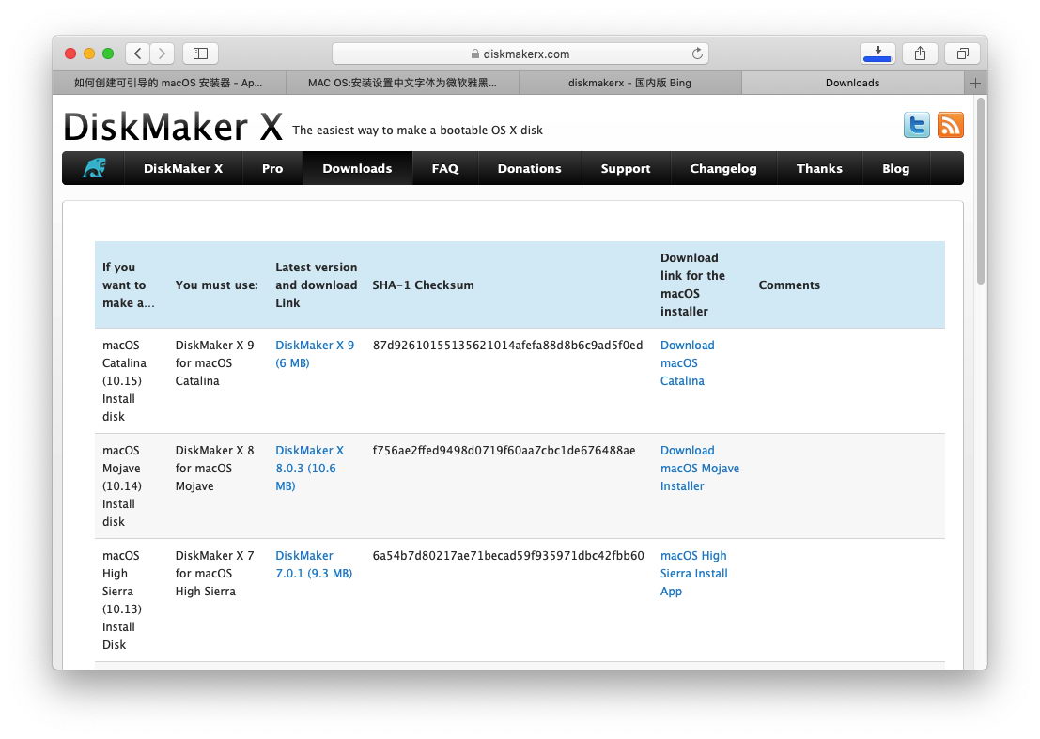Screen dimensions: 1040x739
Task: Open the FAQ menu item
Action: tap(445, 169)
